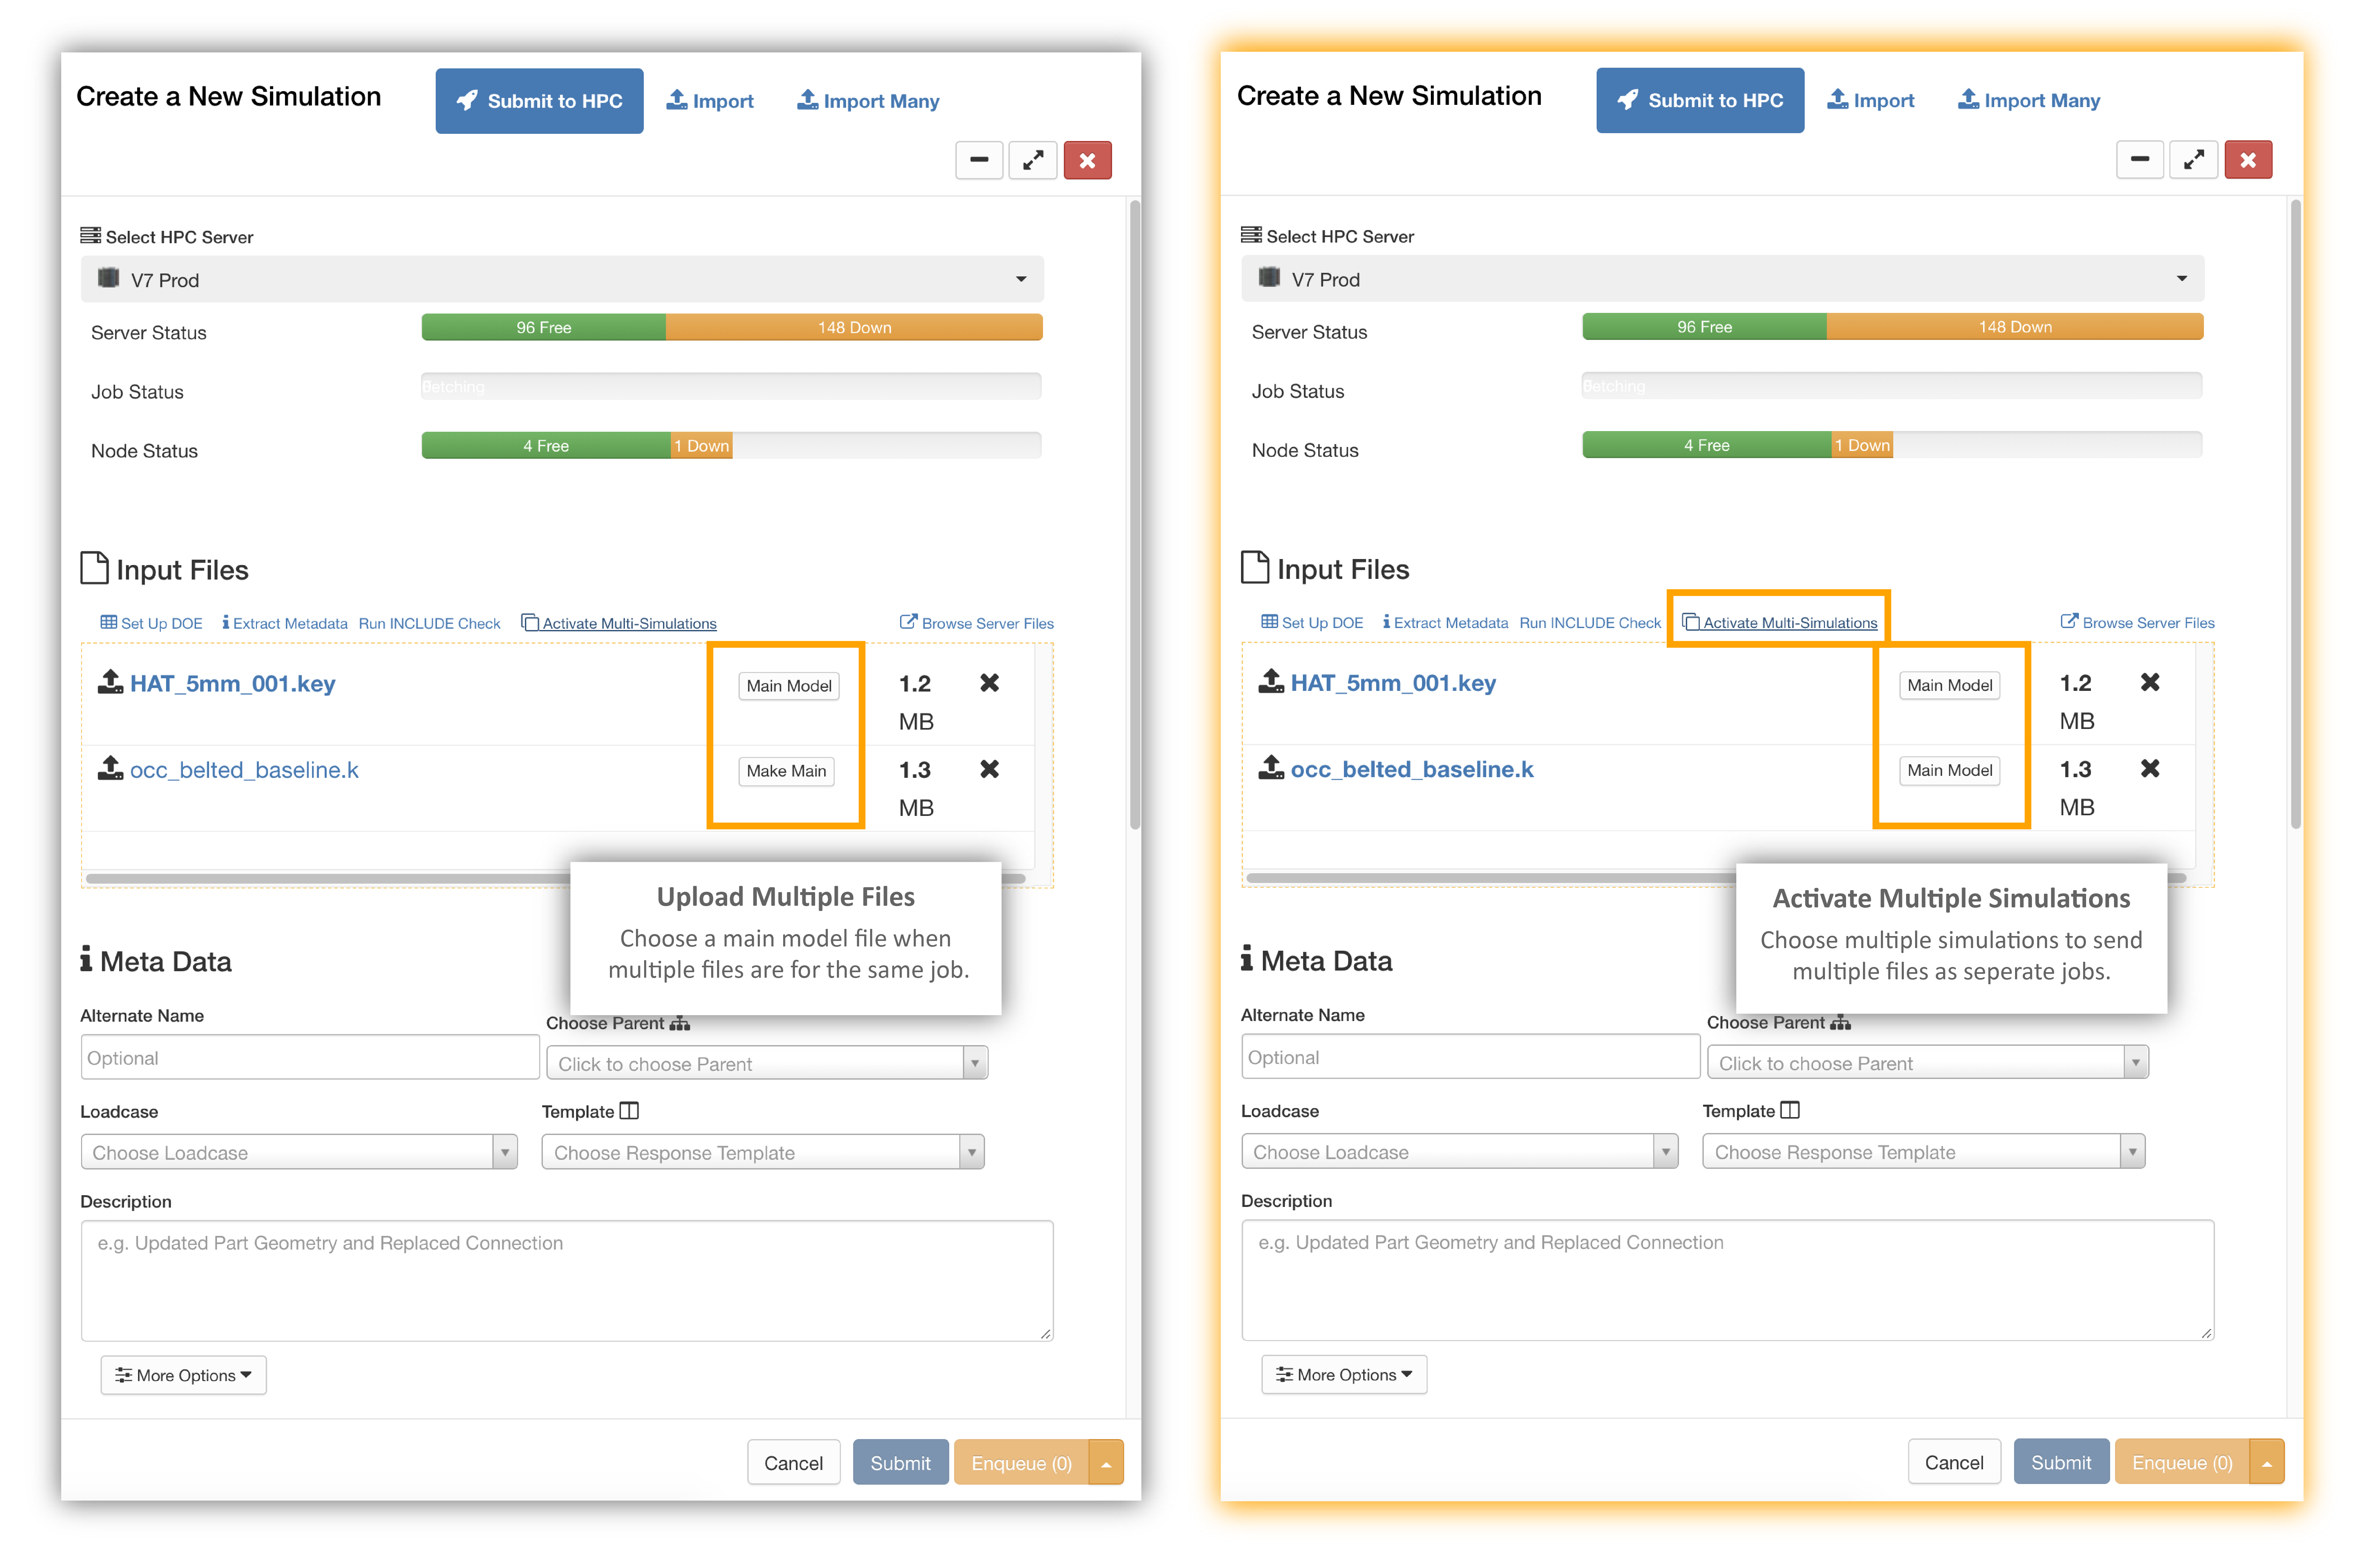Click Set Up DOE in left dialog
Viewport: 2356px width, 1568px height.
pos(151,623)
